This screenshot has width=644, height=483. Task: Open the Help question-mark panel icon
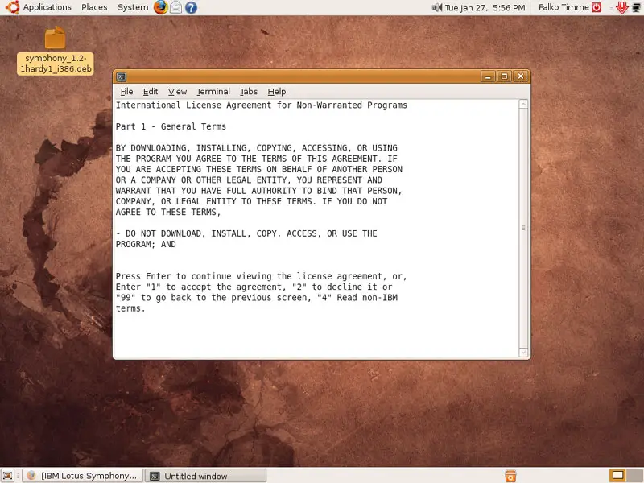click(191, 7)
